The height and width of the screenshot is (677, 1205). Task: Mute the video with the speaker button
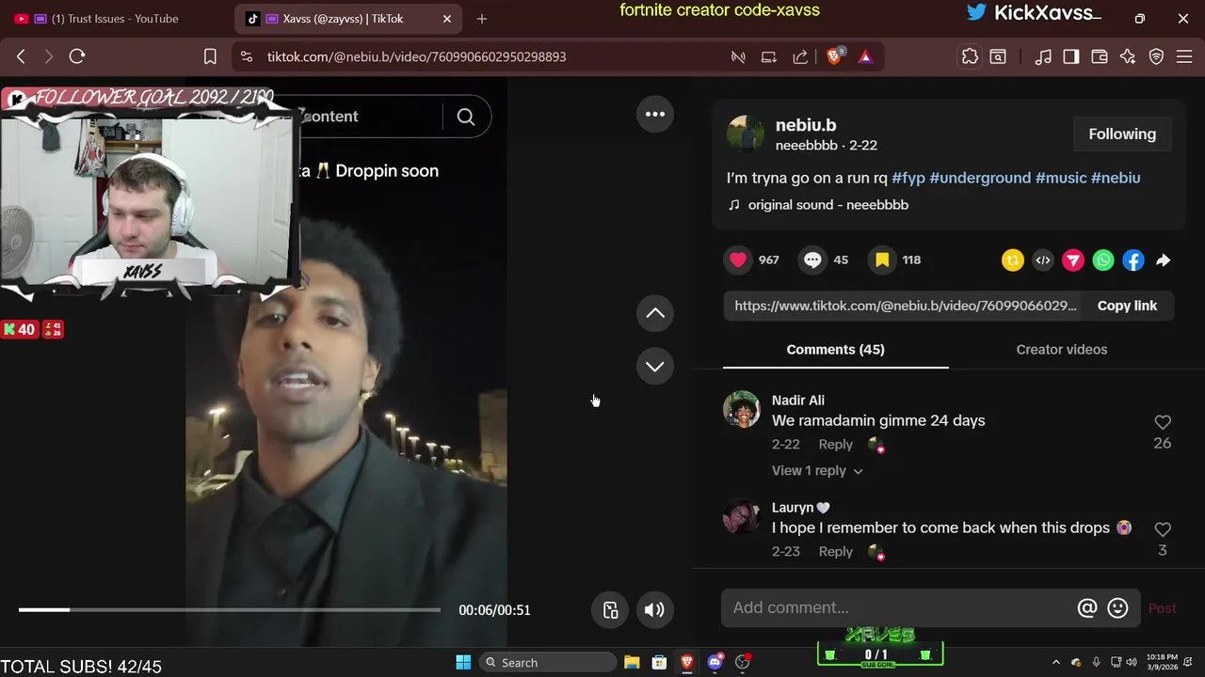pyautogui.click(x=654, y=610)
